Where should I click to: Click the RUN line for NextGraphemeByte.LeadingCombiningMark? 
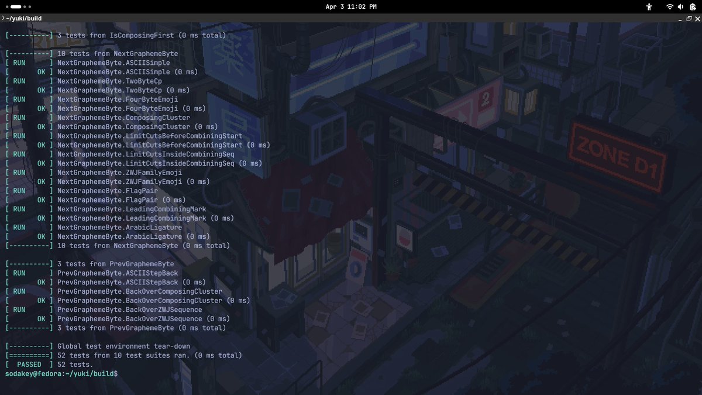(x=105, y=209)
